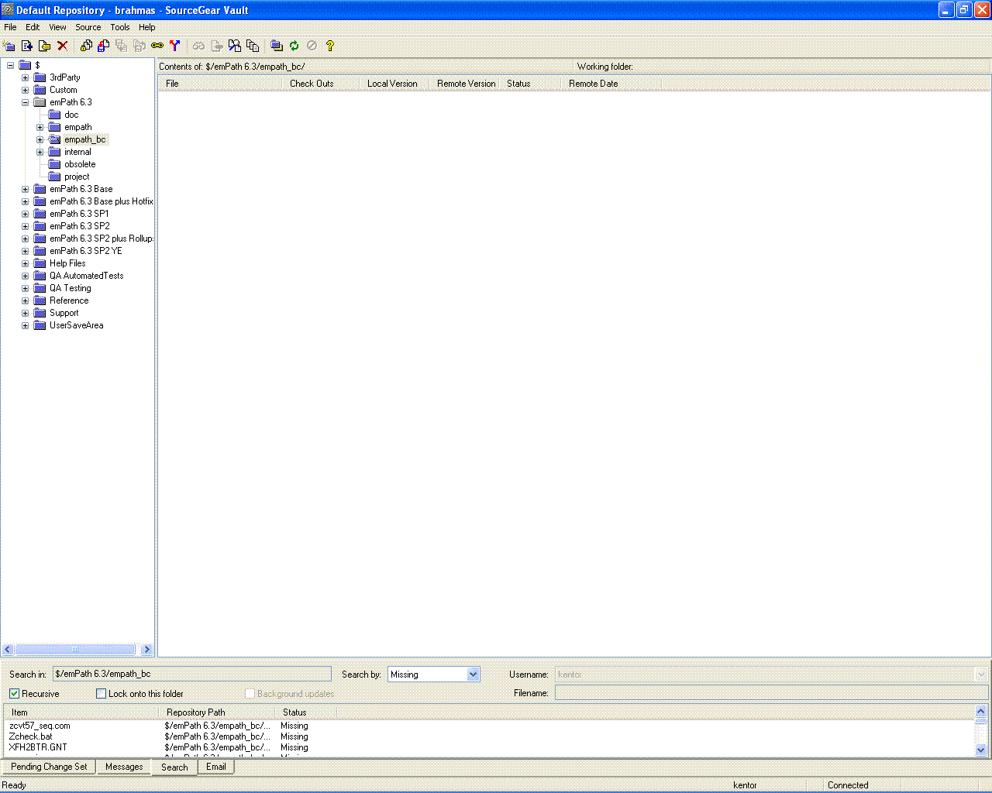Expand the internal subfolder node

(x=40, y=152)
